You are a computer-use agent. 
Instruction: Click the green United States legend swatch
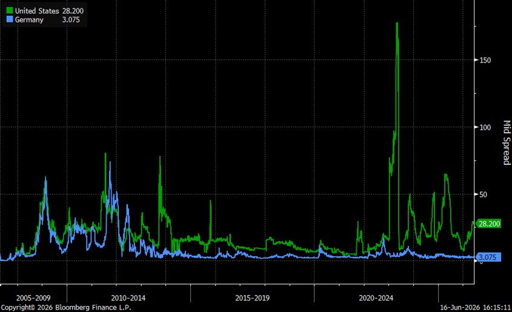pos(10,11)
